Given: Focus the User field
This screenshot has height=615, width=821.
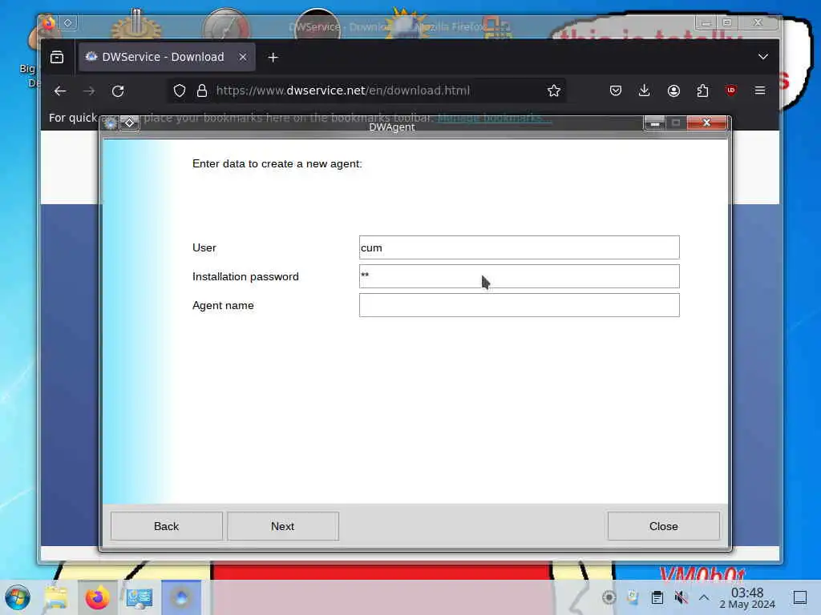Looking at the screenshot, I should point(519,247).
